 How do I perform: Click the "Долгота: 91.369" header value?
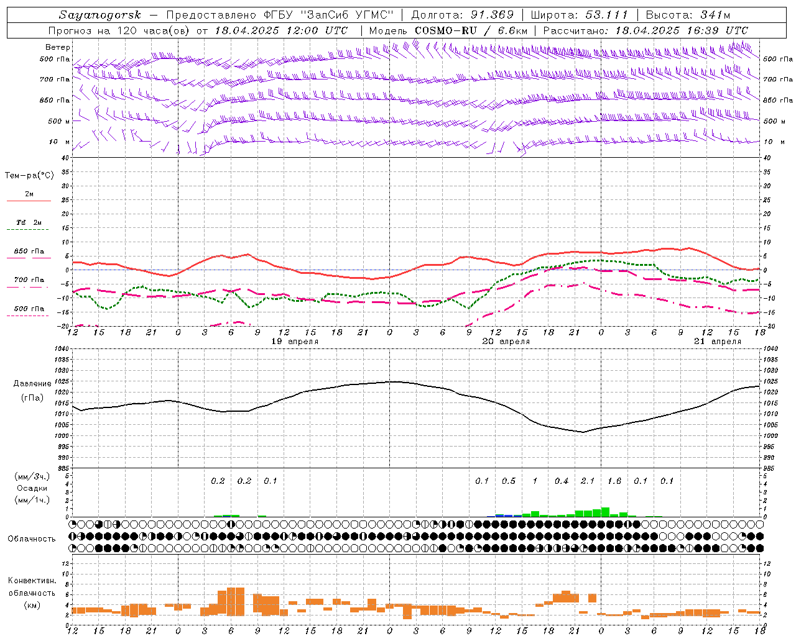click(x=463, y=15)
